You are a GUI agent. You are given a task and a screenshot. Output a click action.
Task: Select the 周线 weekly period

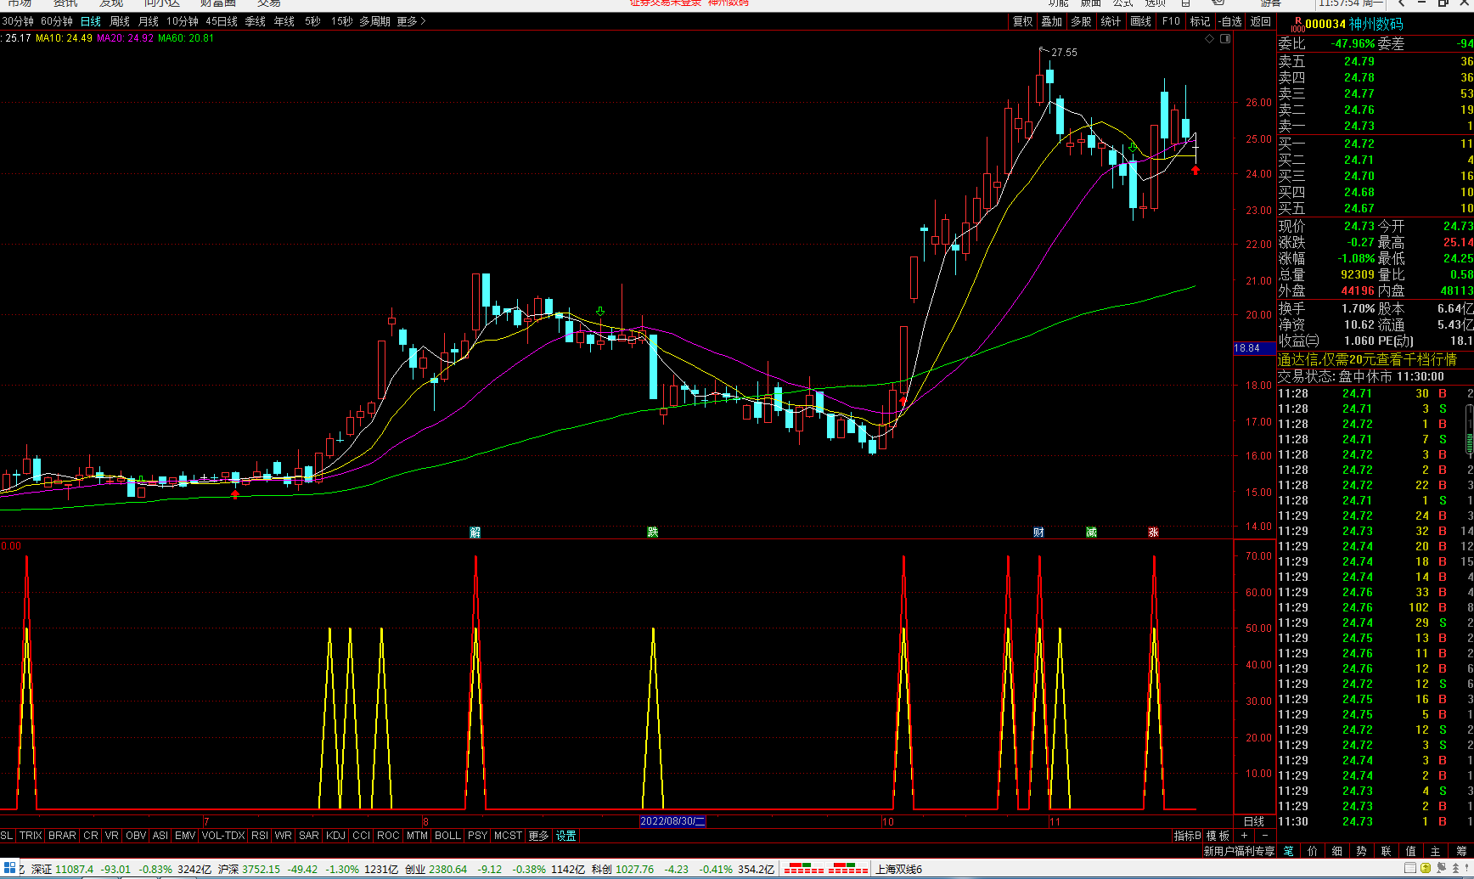120,21
